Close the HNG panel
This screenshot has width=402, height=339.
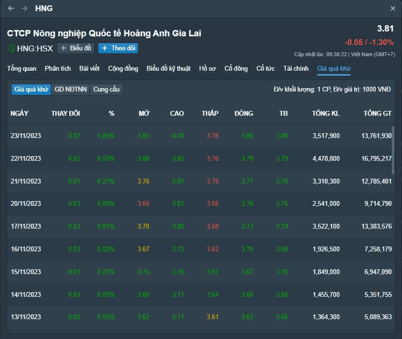coord(393,8)
